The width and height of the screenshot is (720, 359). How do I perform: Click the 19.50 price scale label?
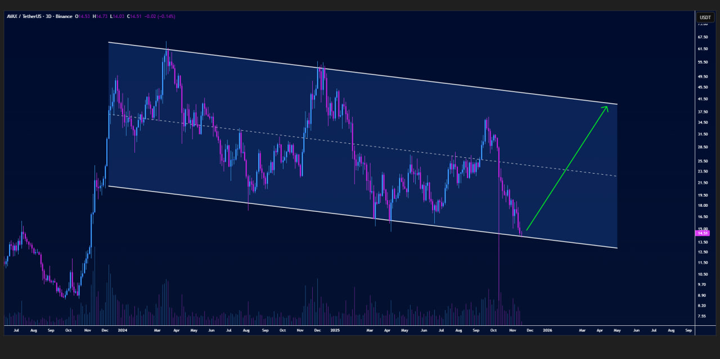click(703, 195)
